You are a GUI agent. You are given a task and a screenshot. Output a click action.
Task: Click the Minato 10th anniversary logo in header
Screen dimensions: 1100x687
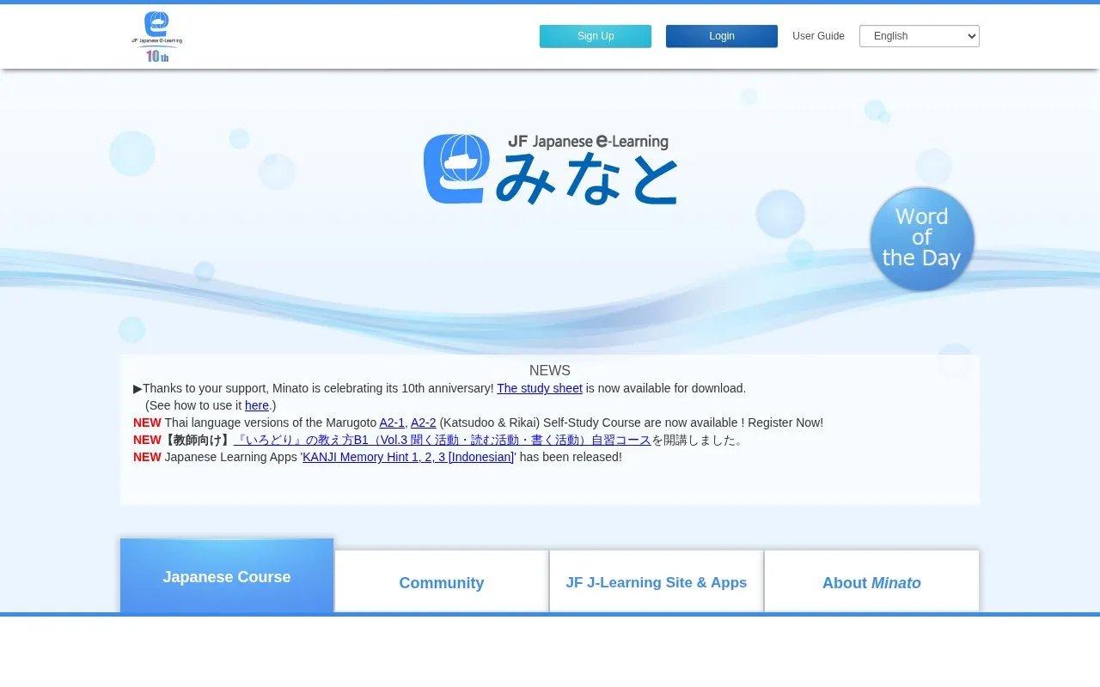[156, 37]
